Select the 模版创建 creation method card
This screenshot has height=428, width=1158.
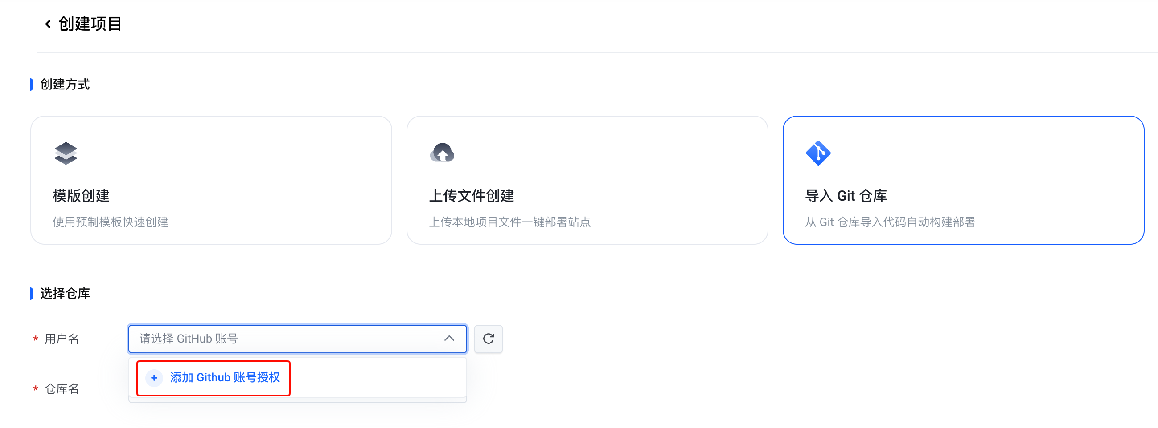(211, 180)
